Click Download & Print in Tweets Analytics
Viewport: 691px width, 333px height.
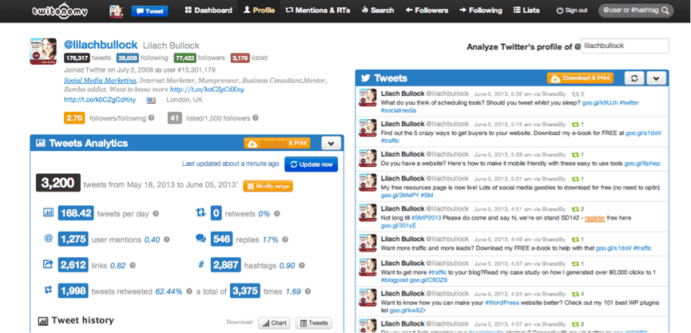click(x=277, y=143)
